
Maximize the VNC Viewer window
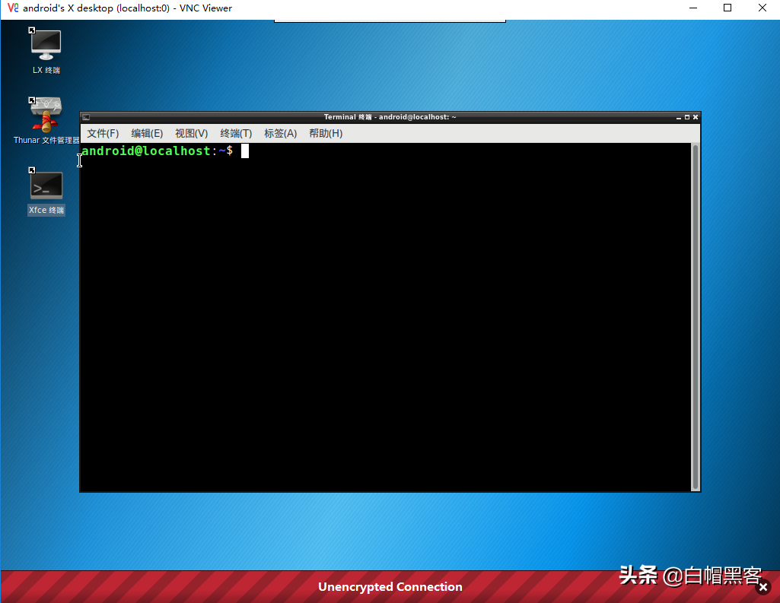727,8
